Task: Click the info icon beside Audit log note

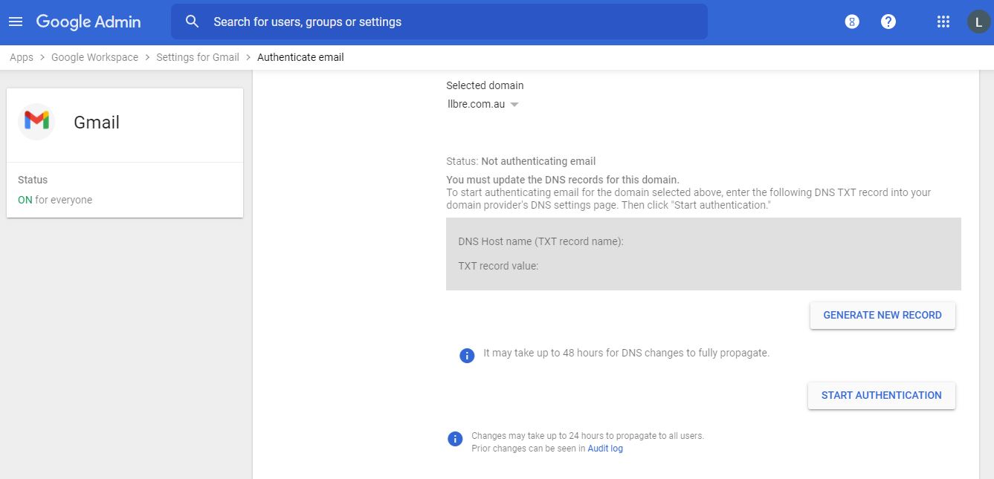Action: pos(455,439)
